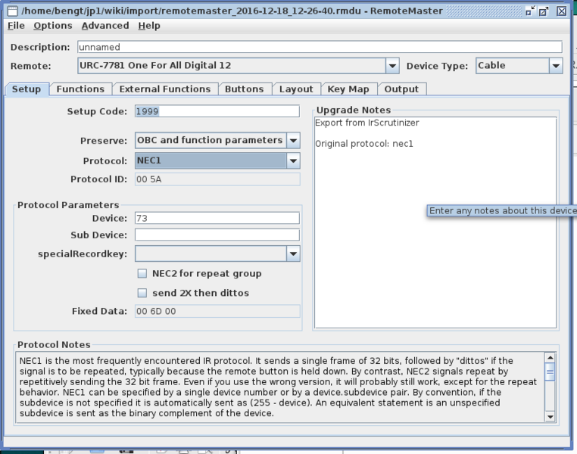Switch to the Layout tab
Screen dimensions: 577x454
(296, 89)
